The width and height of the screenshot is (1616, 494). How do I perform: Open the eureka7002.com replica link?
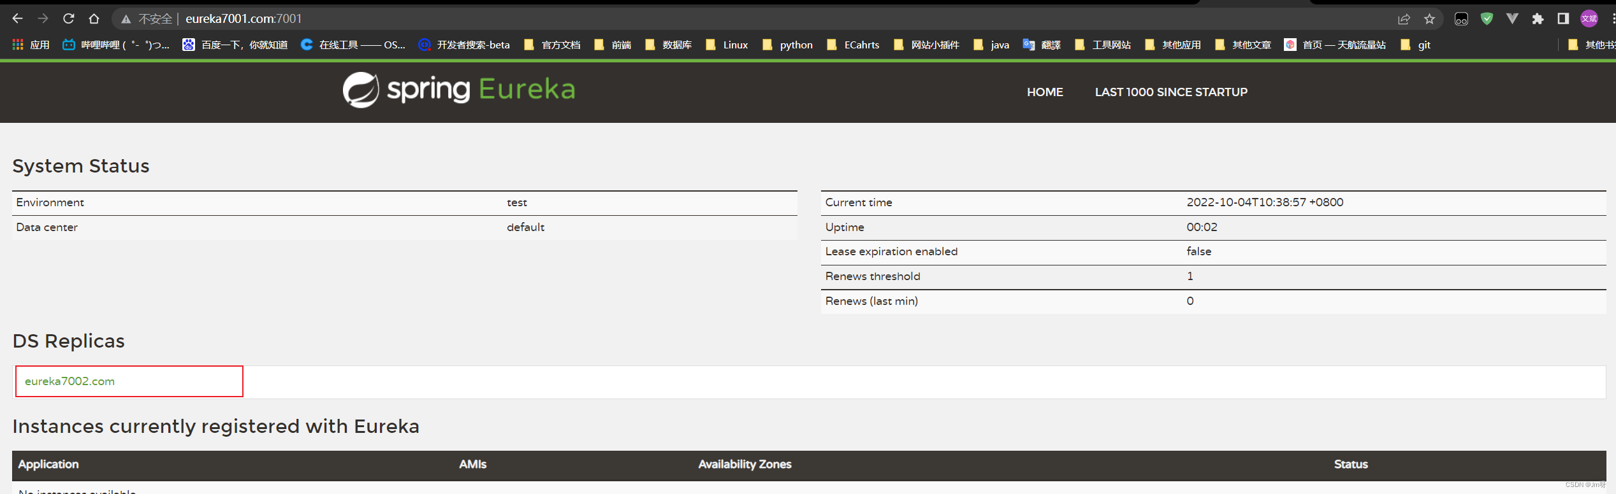point(69,381)
